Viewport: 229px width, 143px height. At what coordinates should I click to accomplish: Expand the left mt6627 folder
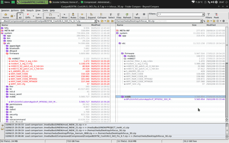coord(10,59)
